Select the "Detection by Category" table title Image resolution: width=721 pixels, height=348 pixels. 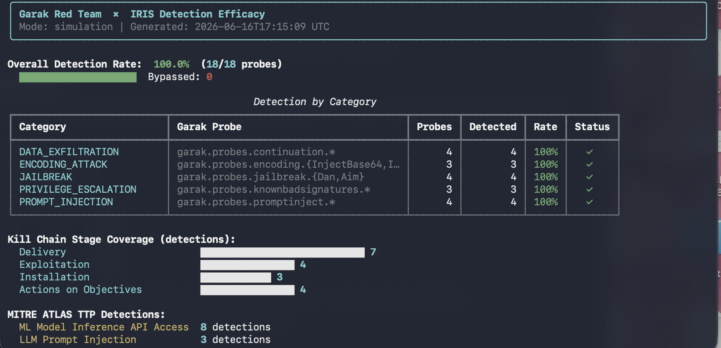click(315, 102)
